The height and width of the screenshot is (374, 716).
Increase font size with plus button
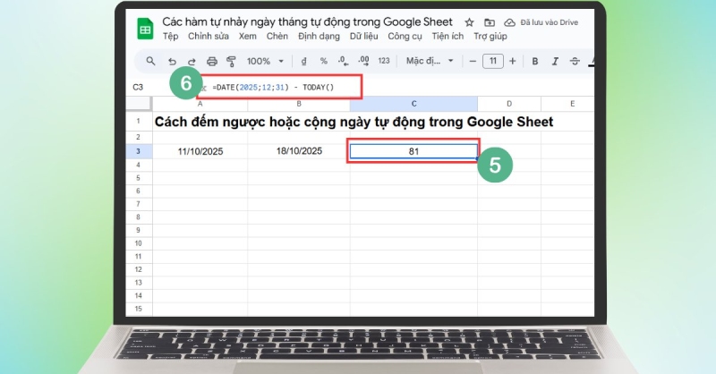tap(512, 61)
